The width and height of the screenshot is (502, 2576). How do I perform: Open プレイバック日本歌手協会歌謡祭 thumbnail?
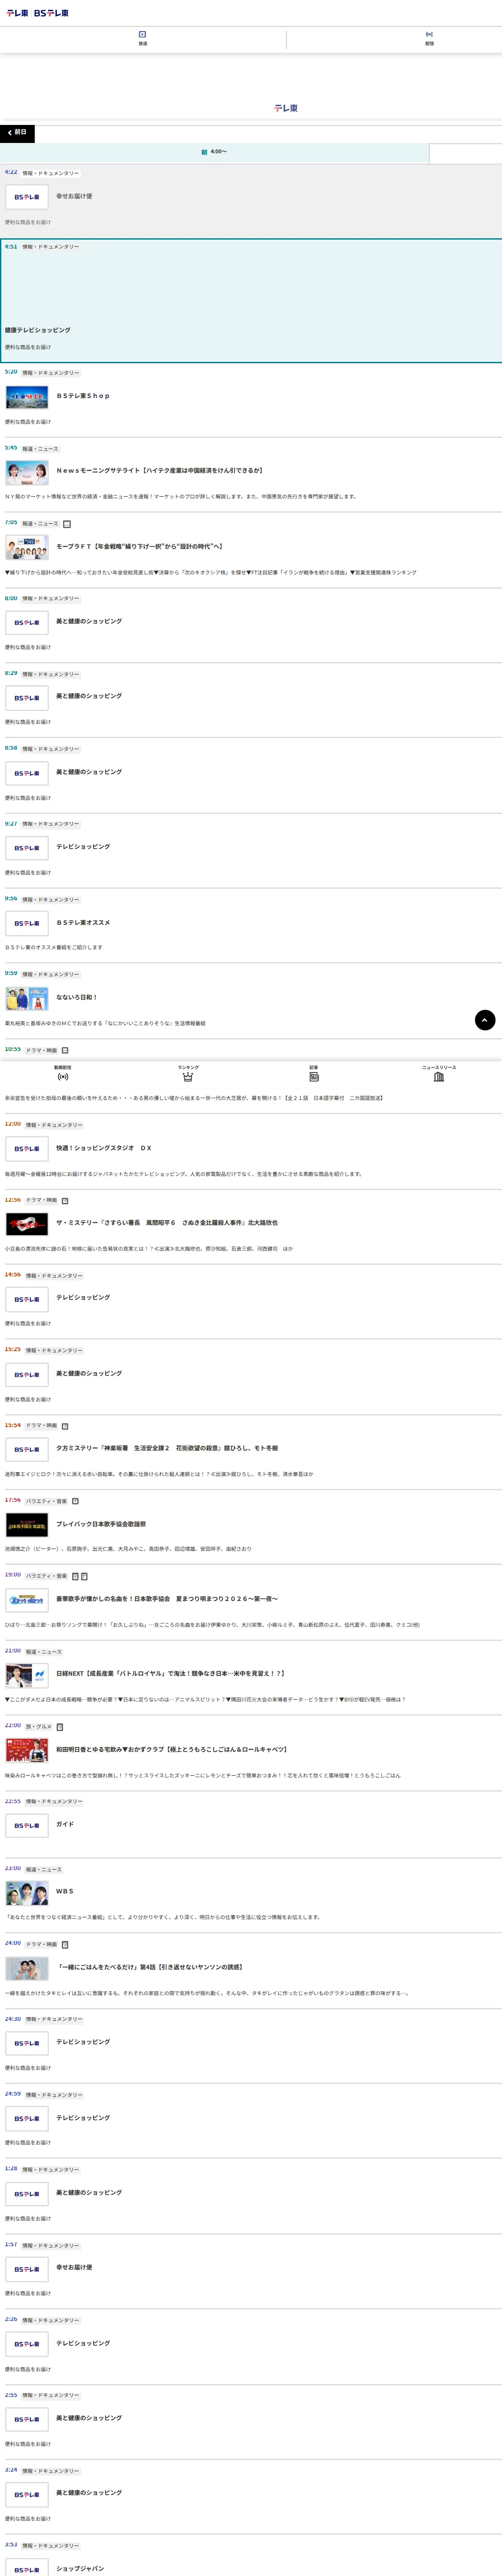(x=27, y=1525)
